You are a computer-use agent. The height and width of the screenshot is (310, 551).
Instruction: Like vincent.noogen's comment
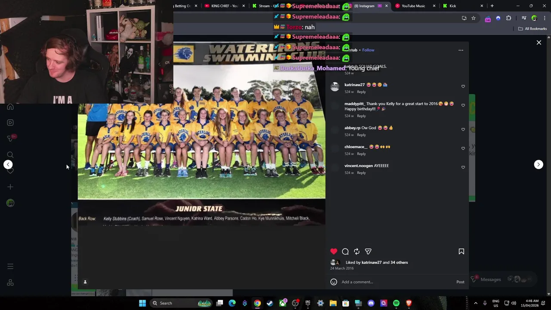click(463, 167)
